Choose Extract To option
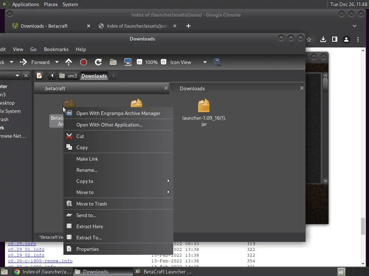Viewport: 369px width, 276px height. click(118, 238)
